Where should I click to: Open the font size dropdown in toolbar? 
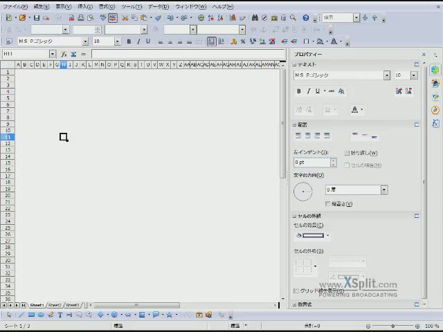pyautogui.click(x=117, y=41)
